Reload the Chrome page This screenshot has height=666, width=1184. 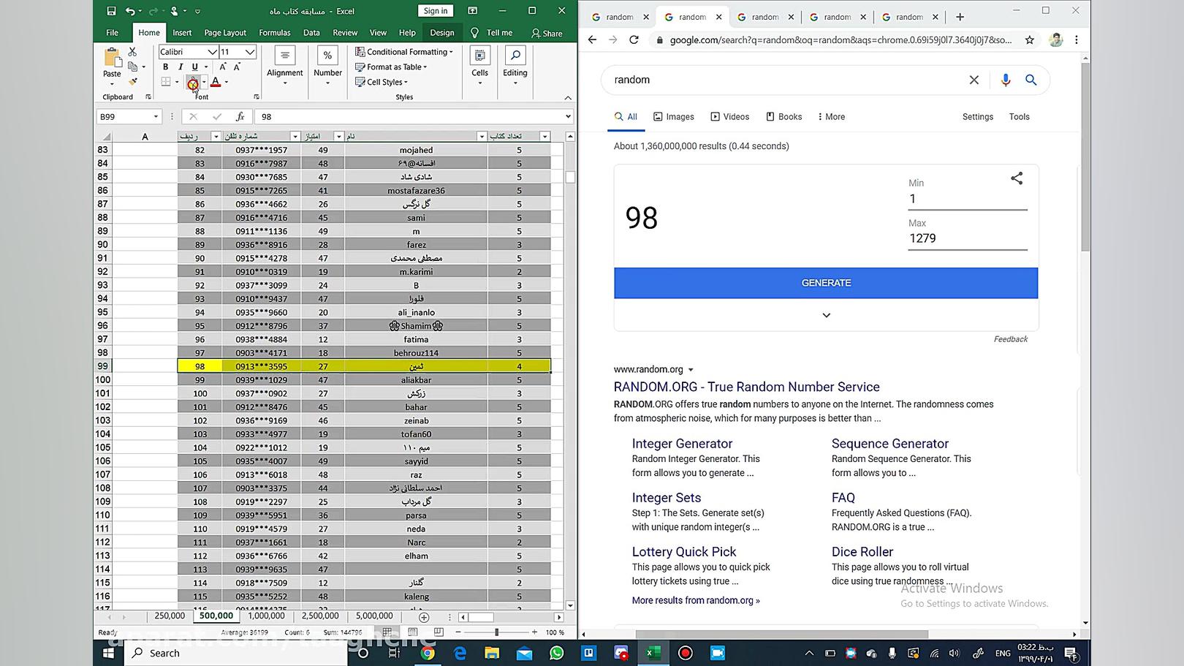[x=634, y=39]
